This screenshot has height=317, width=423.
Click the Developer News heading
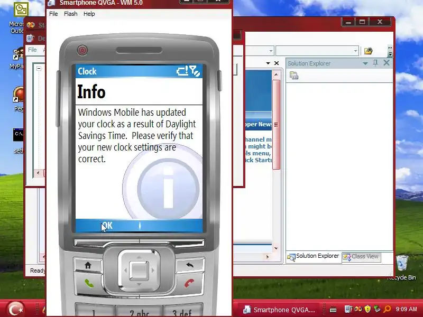[258, 124]
